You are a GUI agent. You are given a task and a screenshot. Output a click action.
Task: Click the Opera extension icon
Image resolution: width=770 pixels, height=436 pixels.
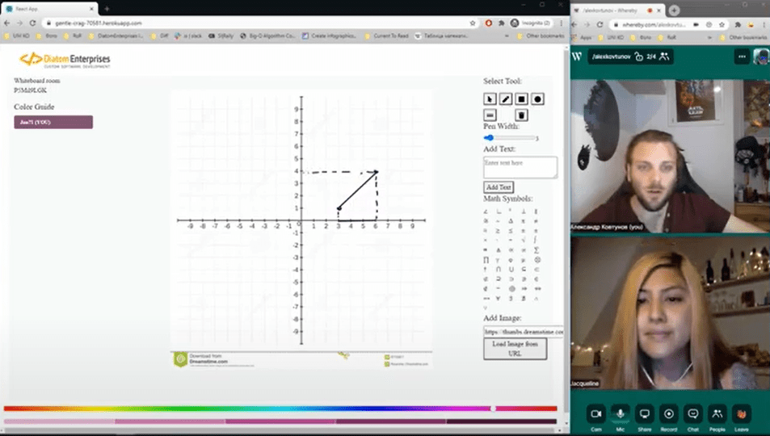[489, 23]
